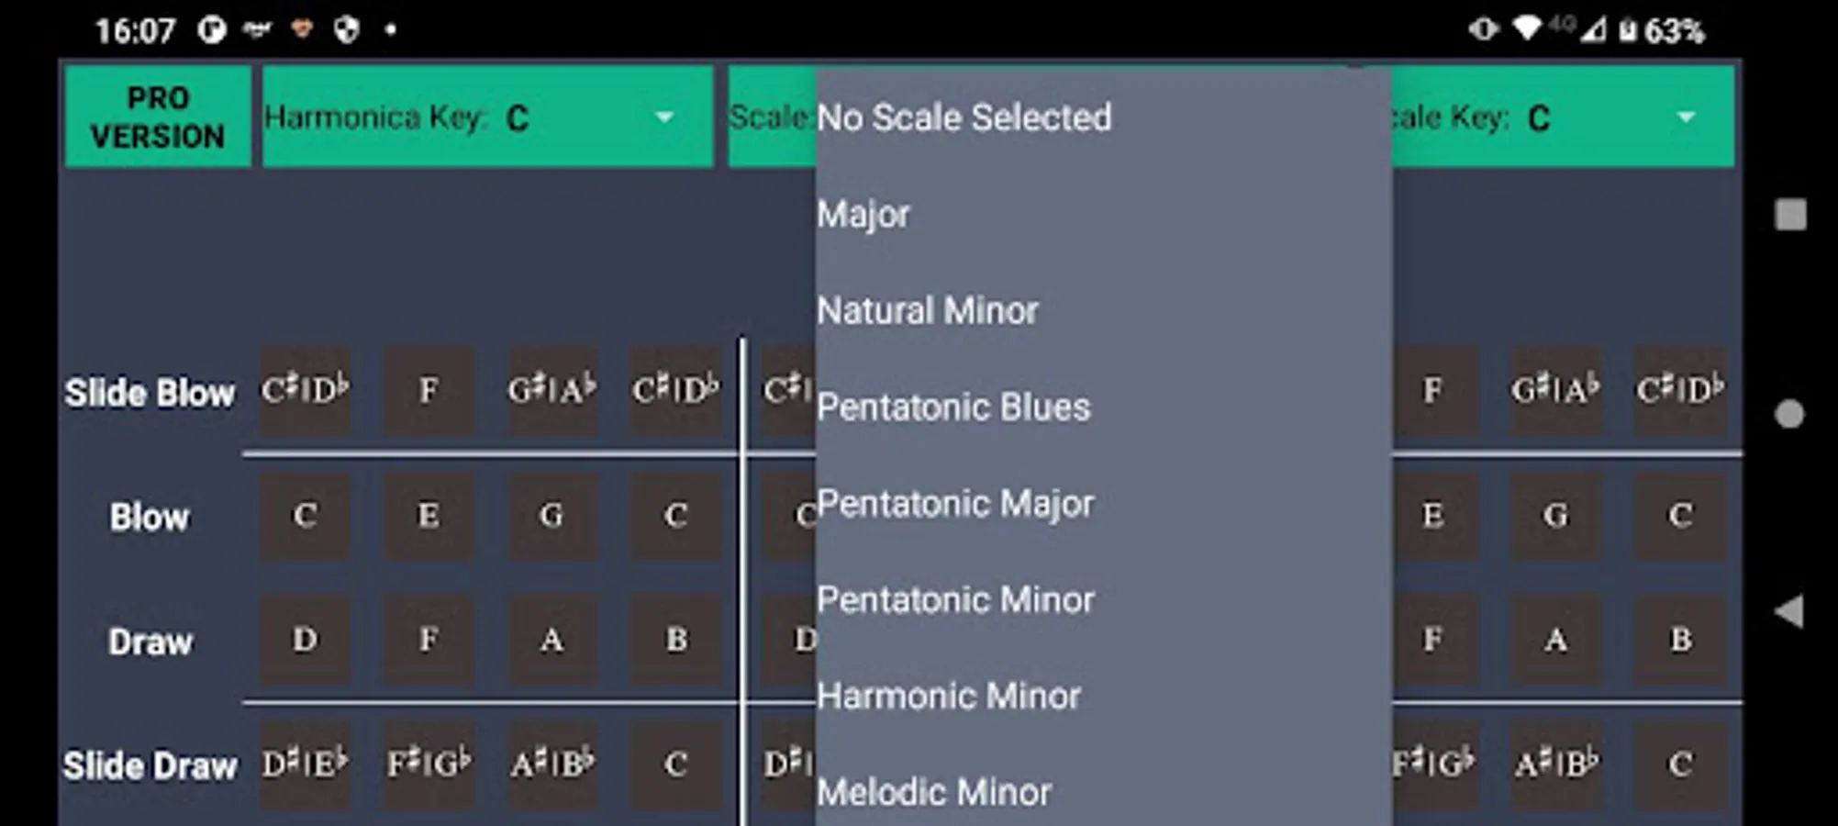
Task: Tap first Slide Draw D♯/E♭ note tile
Action: (x=305, y=765)
